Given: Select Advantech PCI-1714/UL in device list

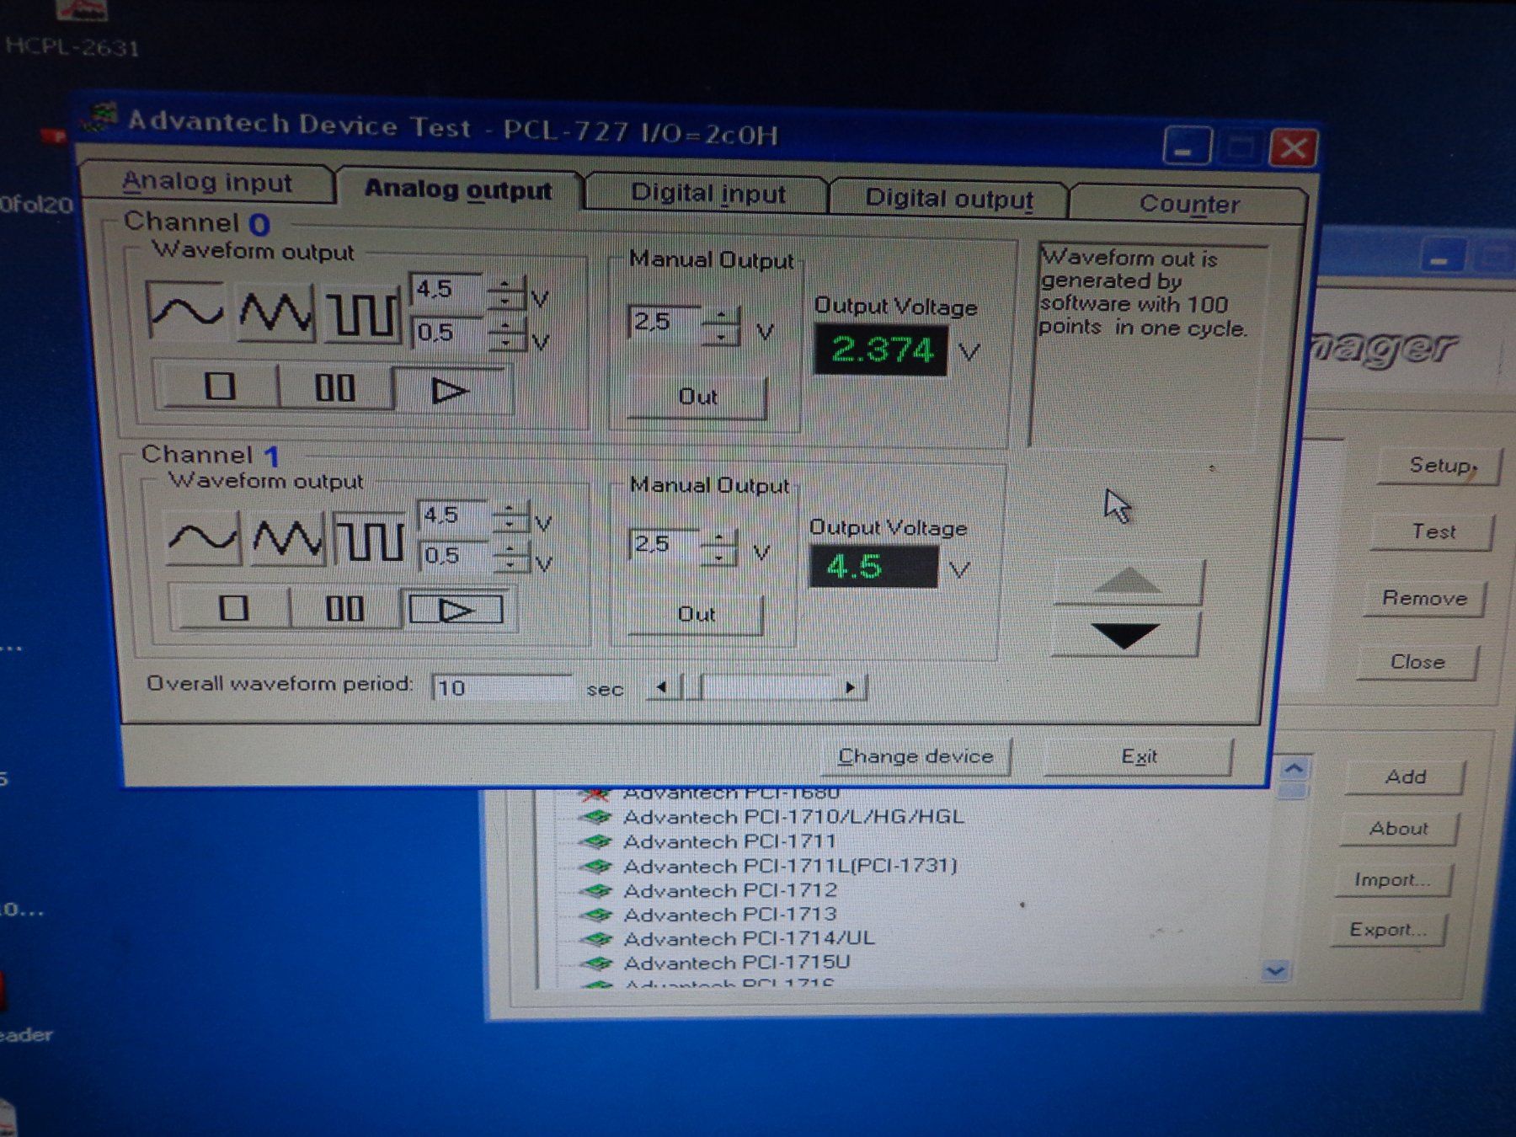Looking at the screenshot, I should [x=749, y=937].
